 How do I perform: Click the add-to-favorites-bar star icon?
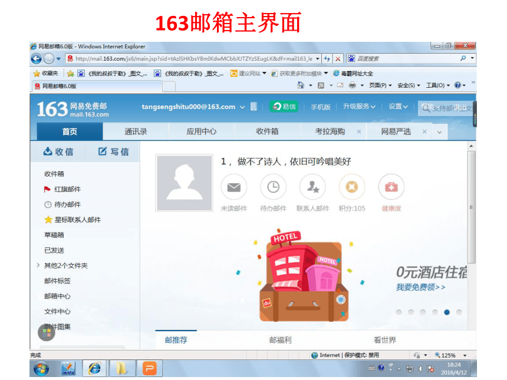71,74
